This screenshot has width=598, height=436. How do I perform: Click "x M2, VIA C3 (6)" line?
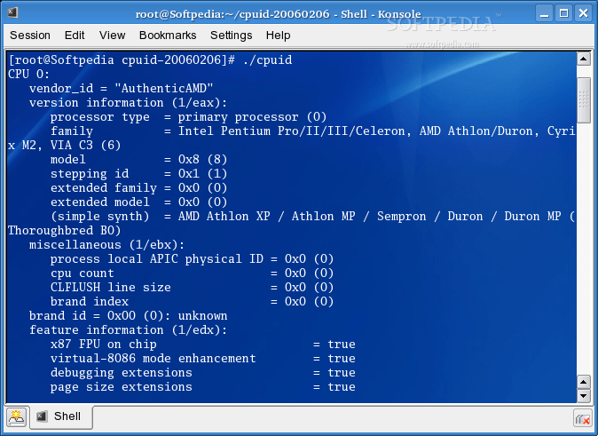click(64, 145)
